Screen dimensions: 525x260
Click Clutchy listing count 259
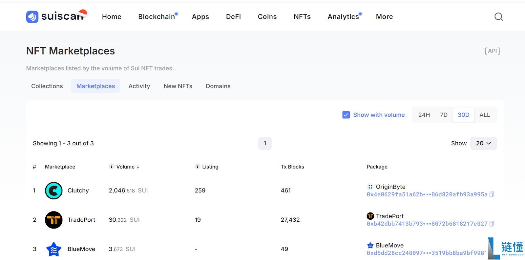pyautogui.click(x=200, y=190)
